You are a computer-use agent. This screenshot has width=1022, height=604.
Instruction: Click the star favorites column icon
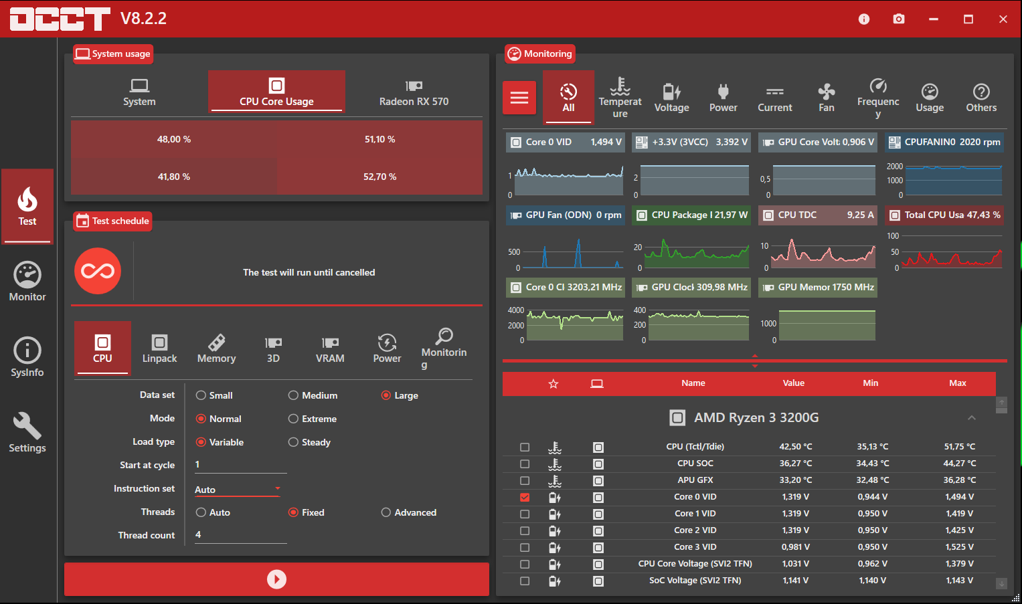tap(553, 383)
